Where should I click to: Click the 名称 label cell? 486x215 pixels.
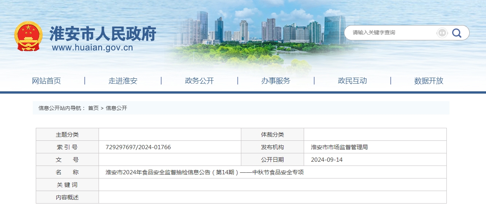[67, 172]
